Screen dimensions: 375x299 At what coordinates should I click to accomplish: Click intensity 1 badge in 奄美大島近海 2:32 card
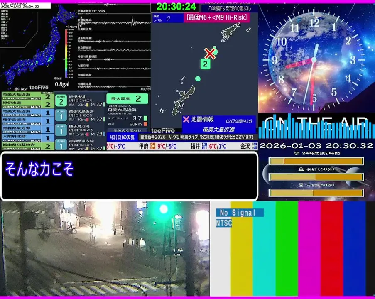point(61,115)
